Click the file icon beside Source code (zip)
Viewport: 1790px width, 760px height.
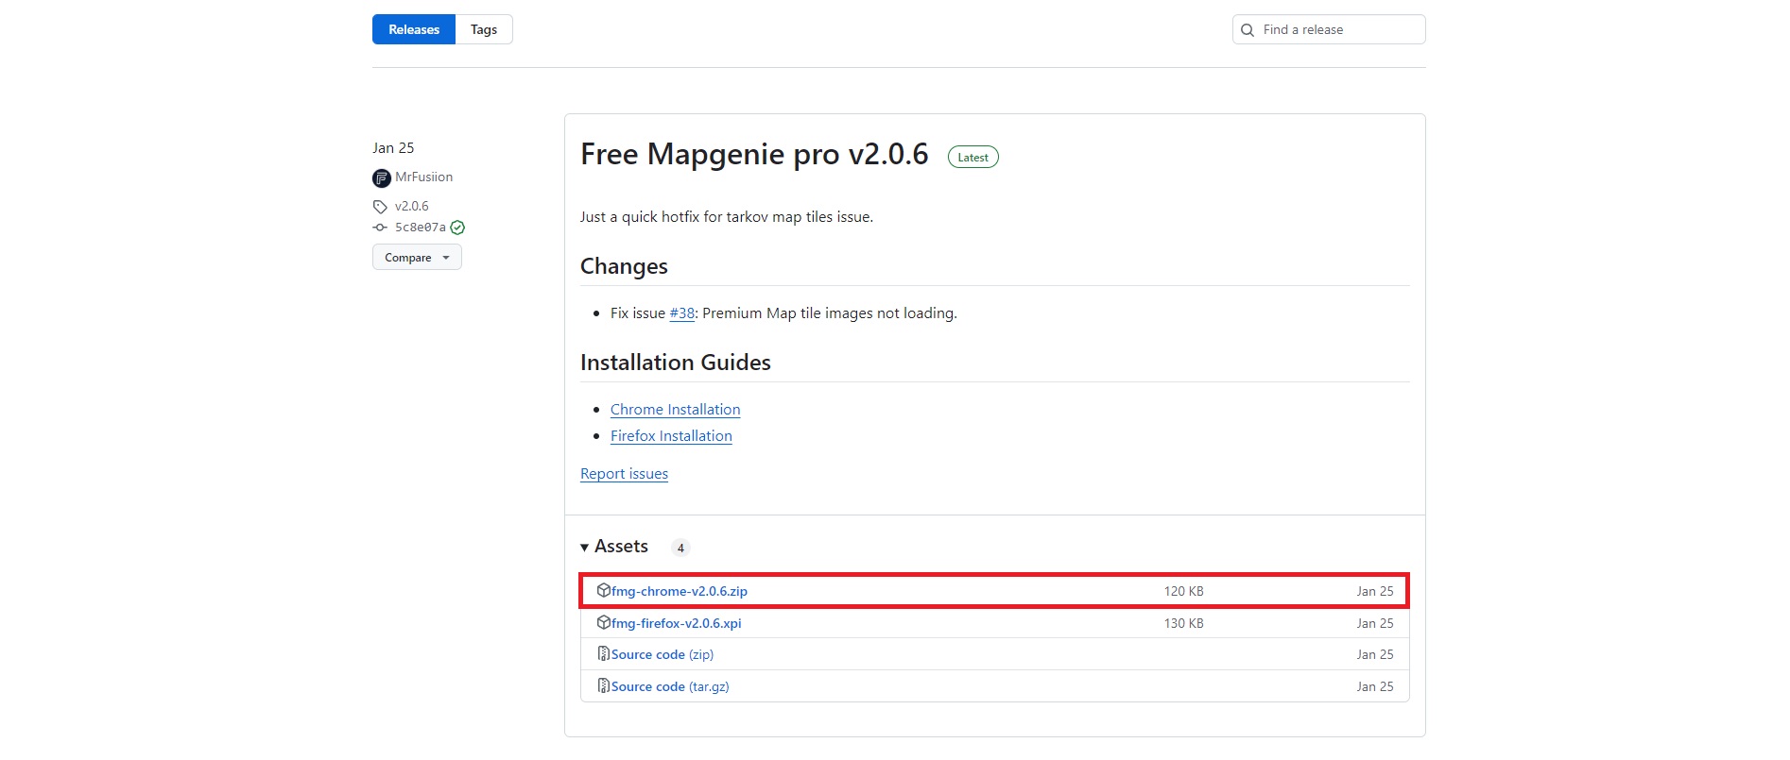tap(603, 654)
